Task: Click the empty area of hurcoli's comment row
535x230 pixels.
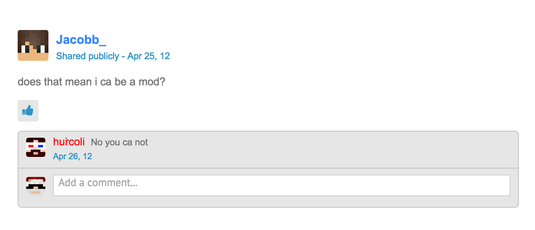Action: pyautogui.click(x=331, y=150)
